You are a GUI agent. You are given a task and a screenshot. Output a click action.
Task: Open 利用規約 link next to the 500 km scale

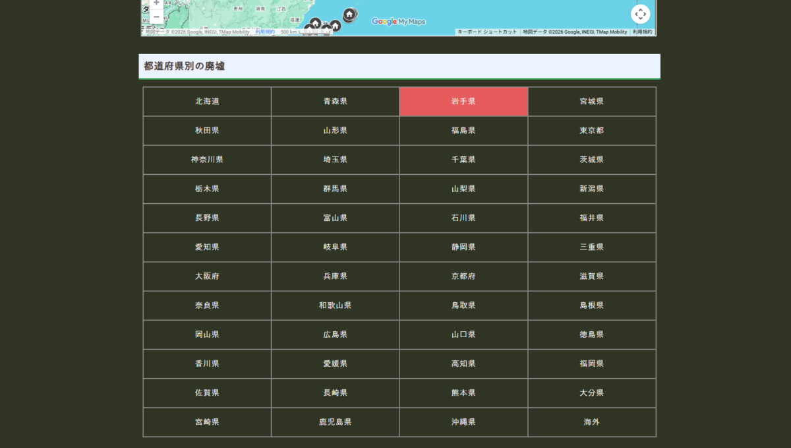click(265, 32)
